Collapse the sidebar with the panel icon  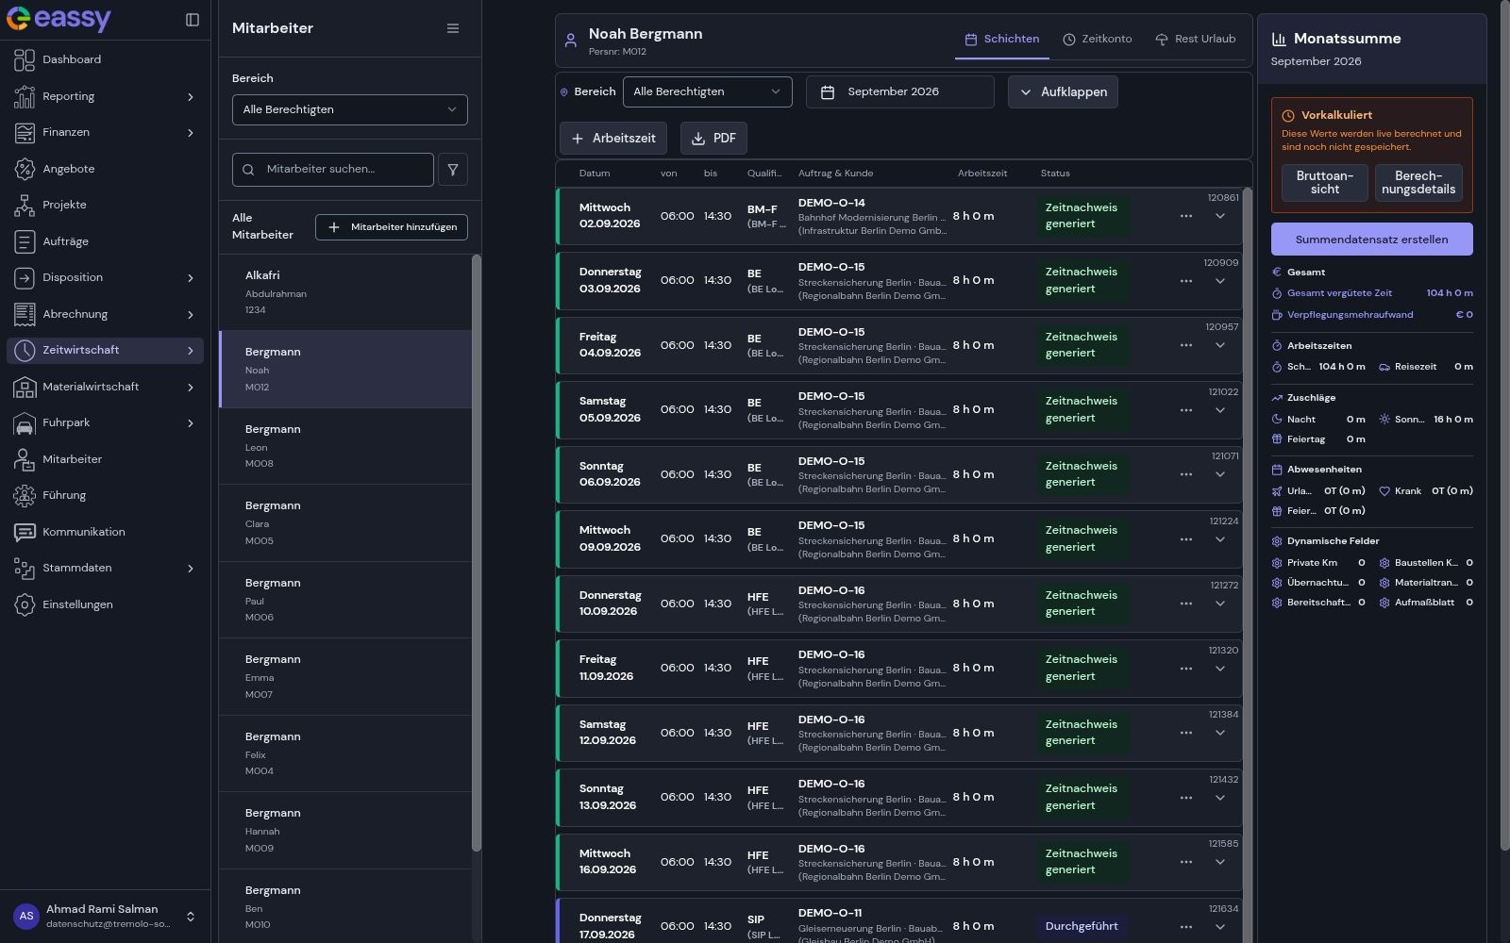tap(193, 20)
